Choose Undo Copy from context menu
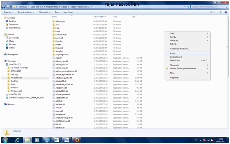The height and width of the screenshot is (144, 230). click(187, 60)
